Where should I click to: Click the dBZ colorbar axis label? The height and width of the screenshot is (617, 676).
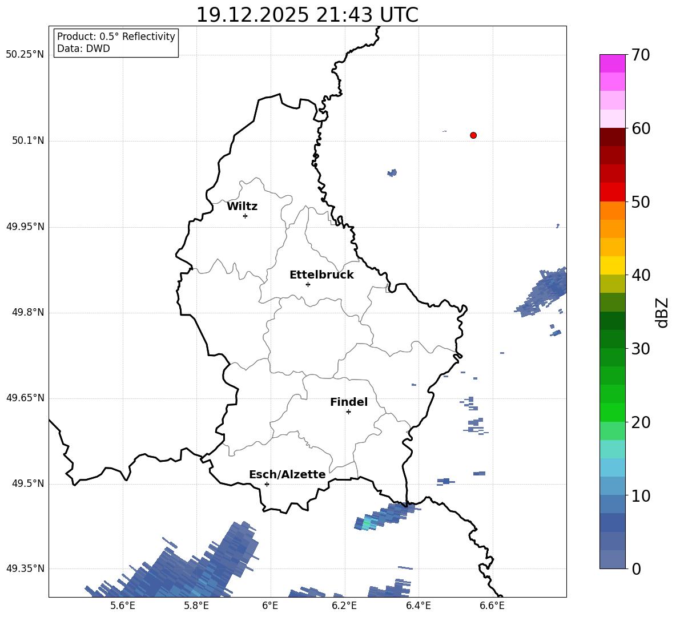pyautogui.click(x=663, y=312)
